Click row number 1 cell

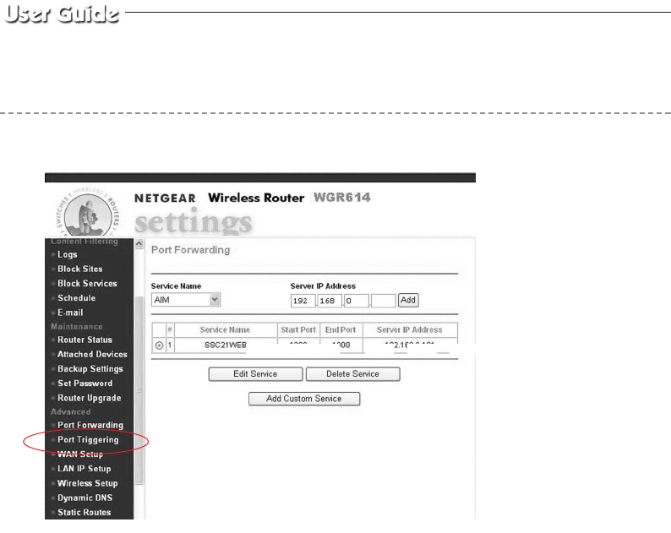(170, 345)
